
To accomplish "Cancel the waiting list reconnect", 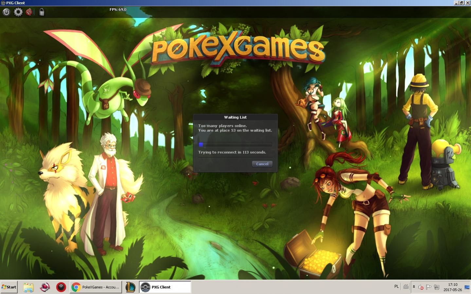I will coord(262,164).
